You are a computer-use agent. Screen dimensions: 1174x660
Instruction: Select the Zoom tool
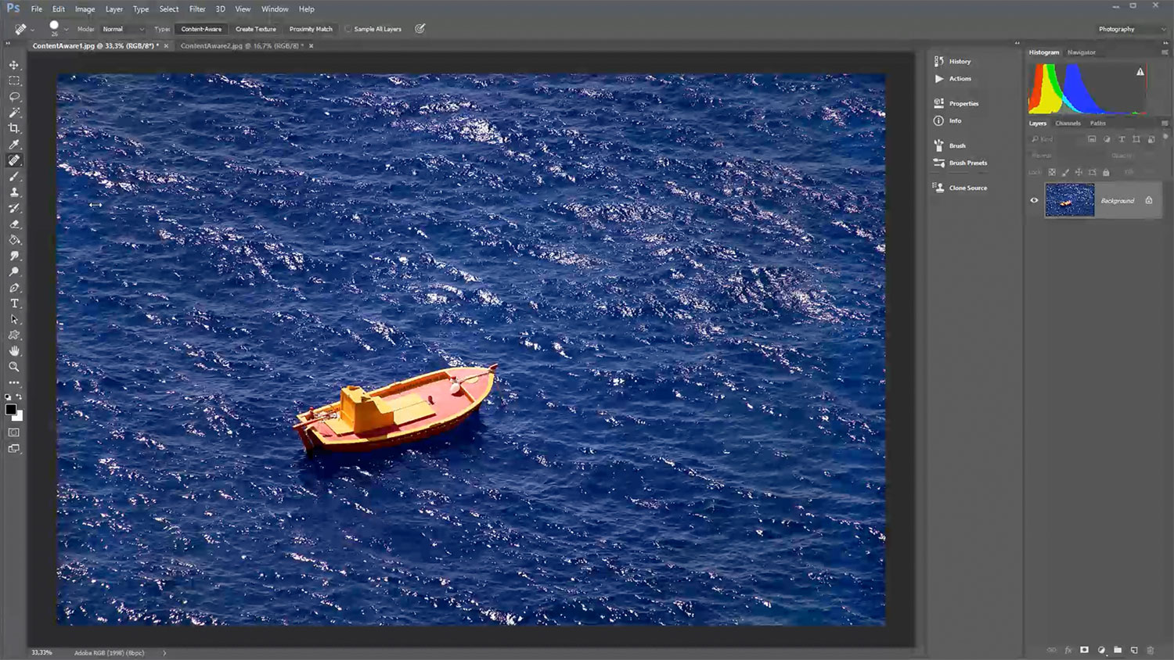(14, 367)
